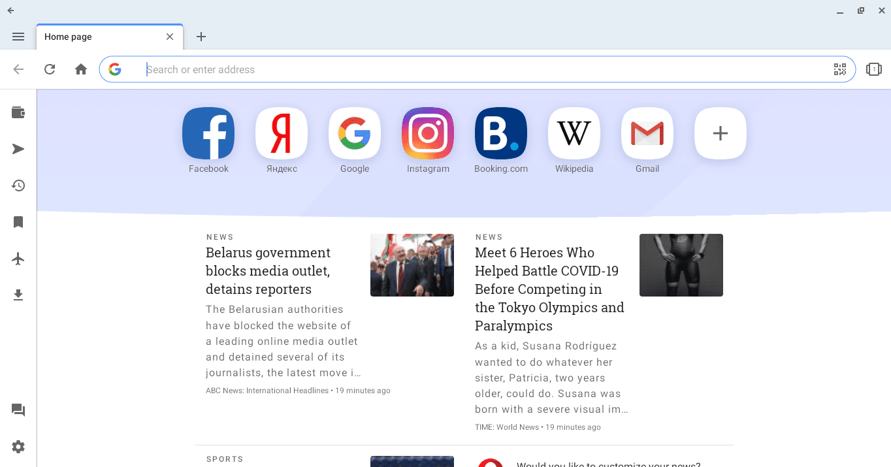The height and width of the screenshot is (467, 891).
Task: Go back using toolbar back arrow
Action: coord(18,69)
